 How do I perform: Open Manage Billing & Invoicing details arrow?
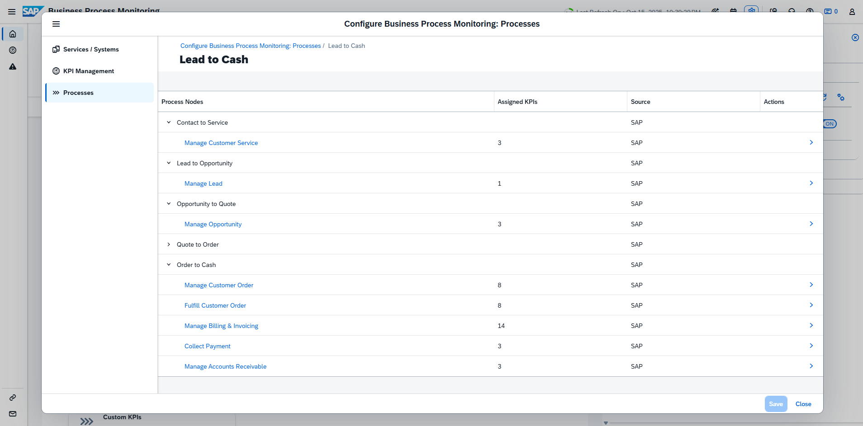(811, 325)
